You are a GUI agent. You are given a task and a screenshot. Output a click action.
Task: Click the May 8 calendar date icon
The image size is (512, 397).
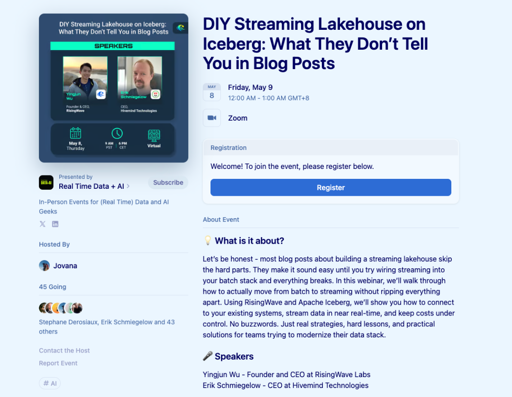(x=212, y=92)
